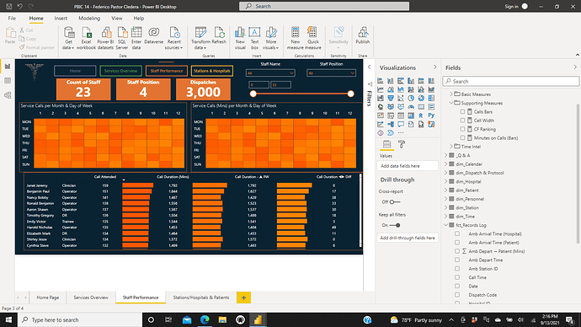Click the Fields search box

(511, 81)
